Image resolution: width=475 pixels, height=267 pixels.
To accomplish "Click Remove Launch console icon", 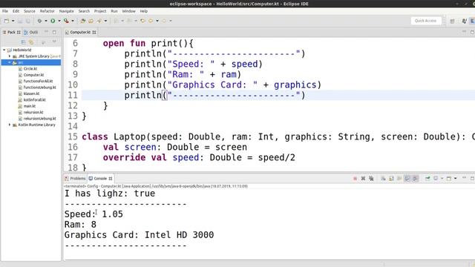I will 363,179.
